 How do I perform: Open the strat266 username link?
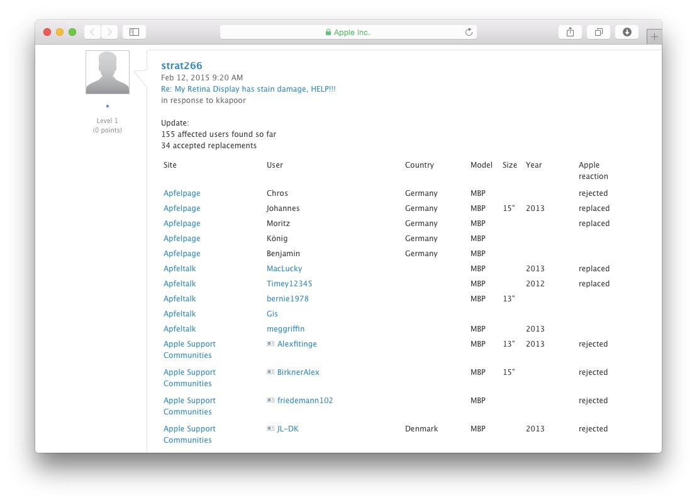(181, 66)
